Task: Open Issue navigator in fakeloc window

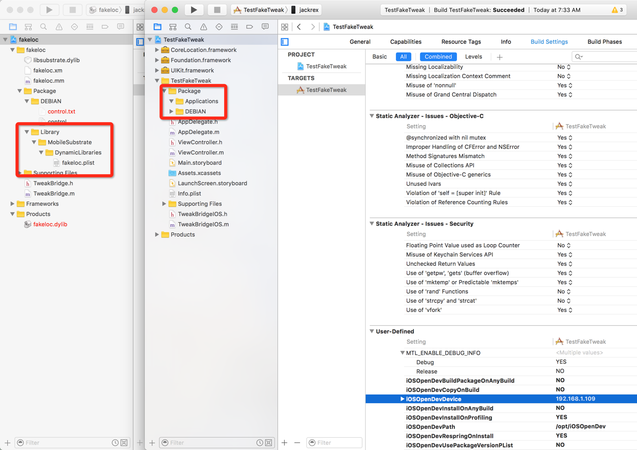Action: (59, 27)
